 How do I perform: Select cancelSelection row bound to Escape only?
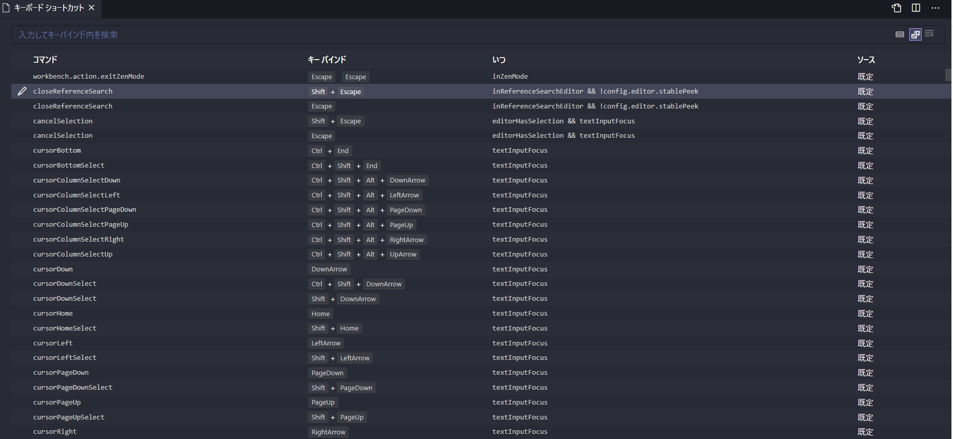coord(478,136)
